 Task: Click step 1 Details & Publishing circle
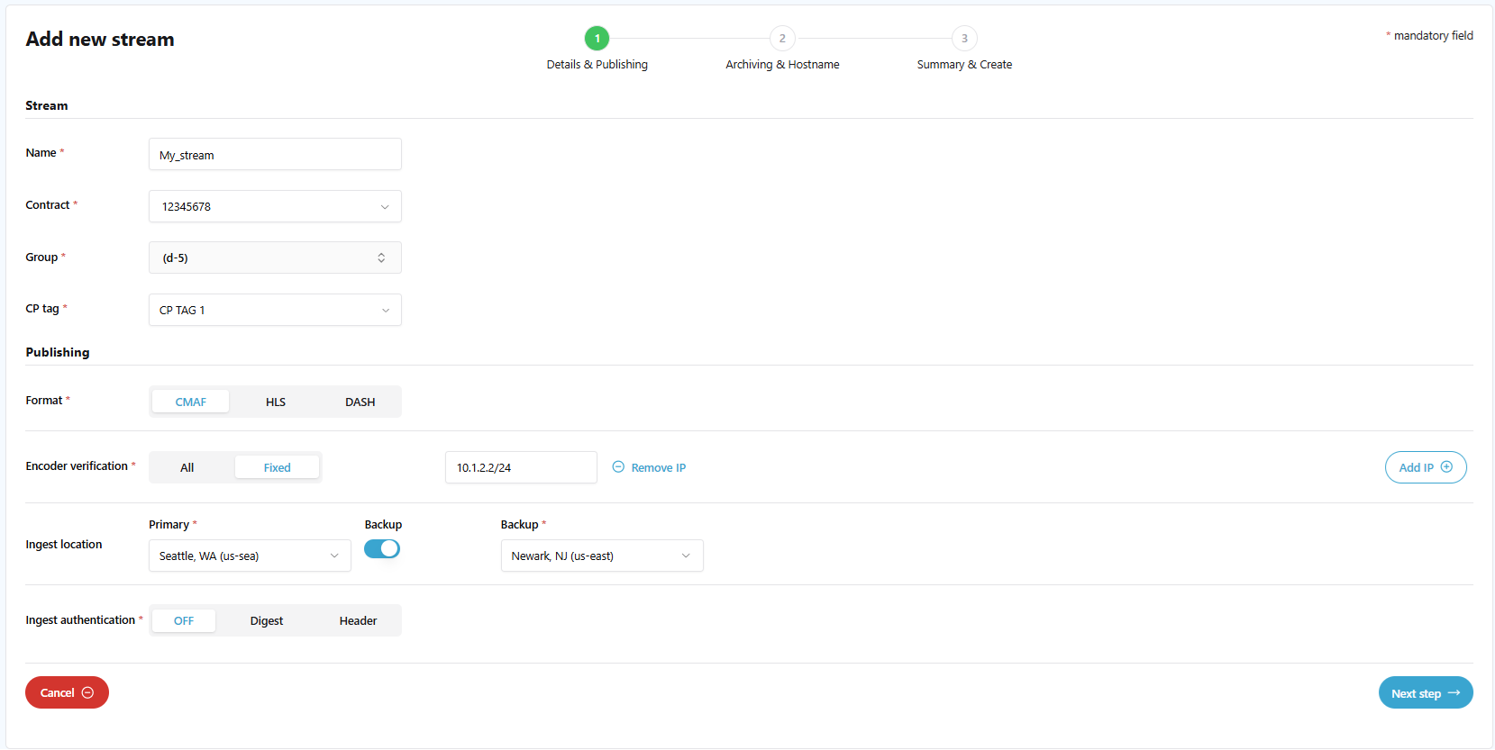[x=597, y=39]
